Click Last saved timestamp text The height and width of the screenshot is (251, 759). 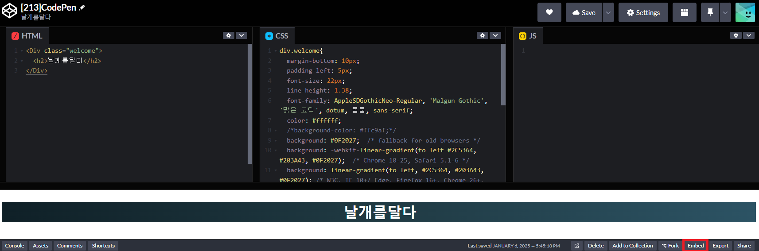click(x=514, y=246)
